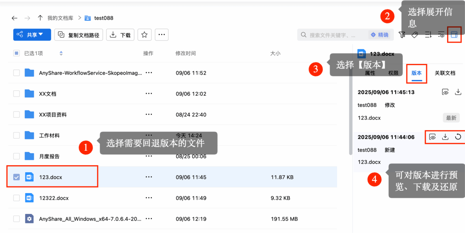Go up one folder level arrow
This screenshot has height=233, width=465.
(x=40, y=18)
